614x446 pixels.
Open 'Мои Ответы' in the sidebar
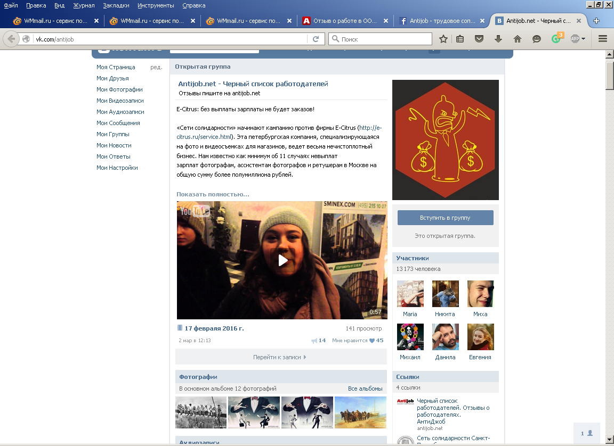coord(114,156)
